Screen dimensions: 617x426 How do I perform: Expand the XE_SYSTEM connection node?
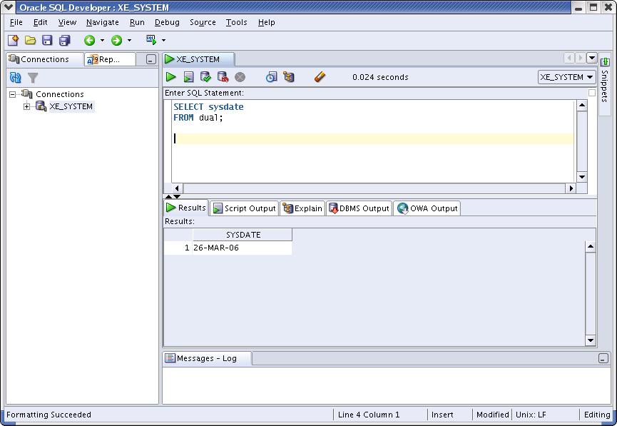tap(27, 106)
